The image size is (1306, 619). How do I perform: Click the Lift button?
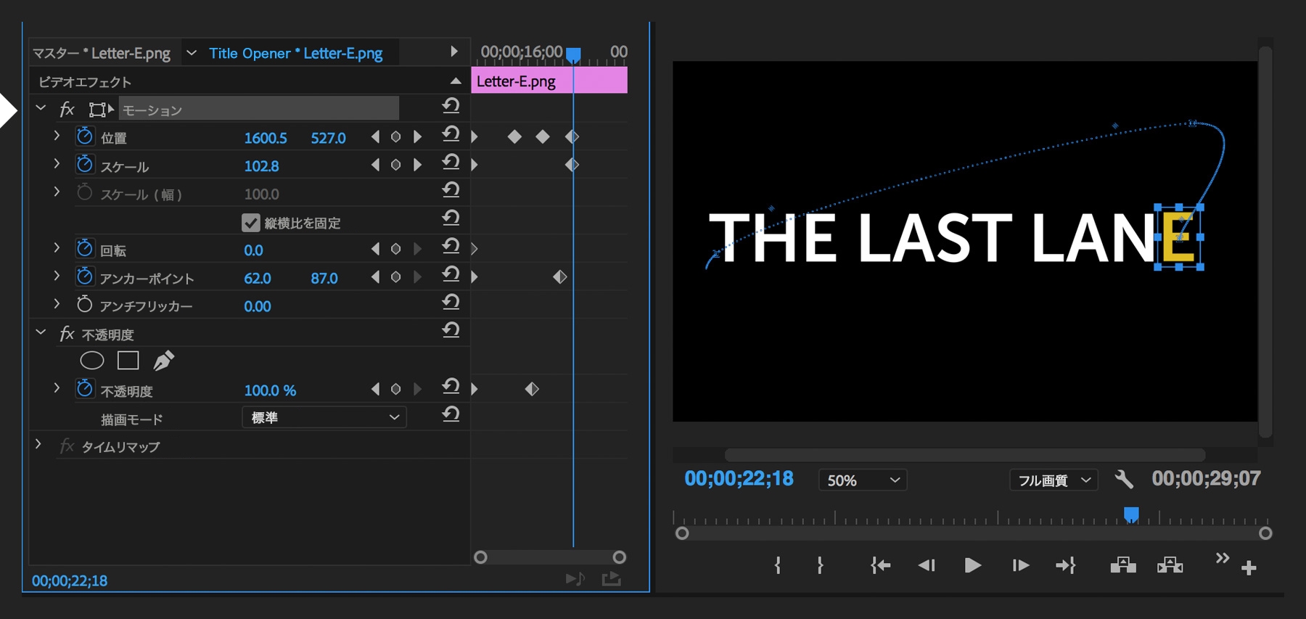tap(1123, 565)
